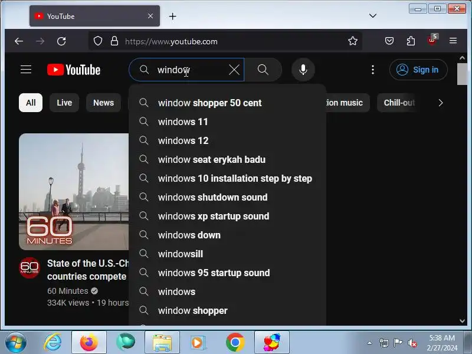The width and height of the screenshot is (472, 354).
Task: Show more filter chips with right arrow
Action: point(440,103)
